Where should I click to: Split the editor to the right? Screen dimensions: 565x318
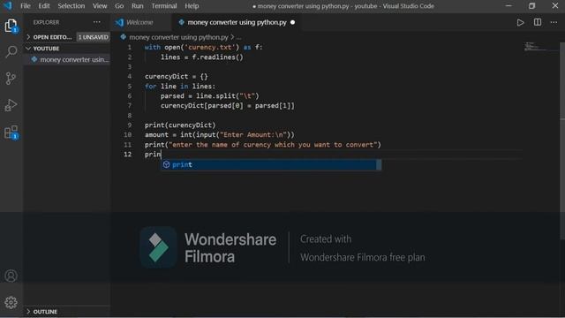(x=538, y=22)
